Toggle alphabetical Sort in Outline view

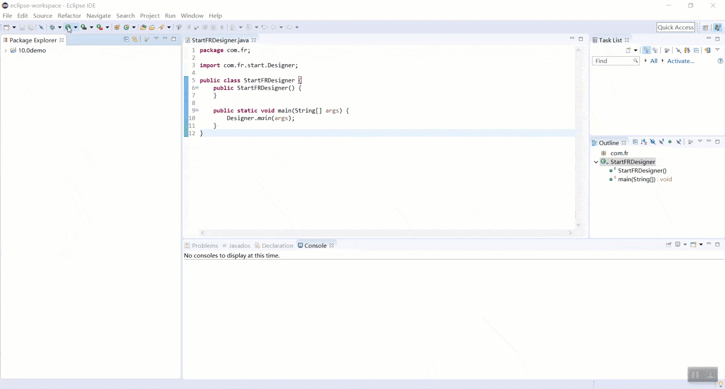tap(644, 142)
